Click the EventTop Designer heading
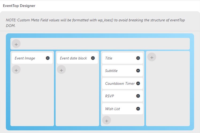The height and width of the screenshot is (133, 200). click(x=19, y=6)
